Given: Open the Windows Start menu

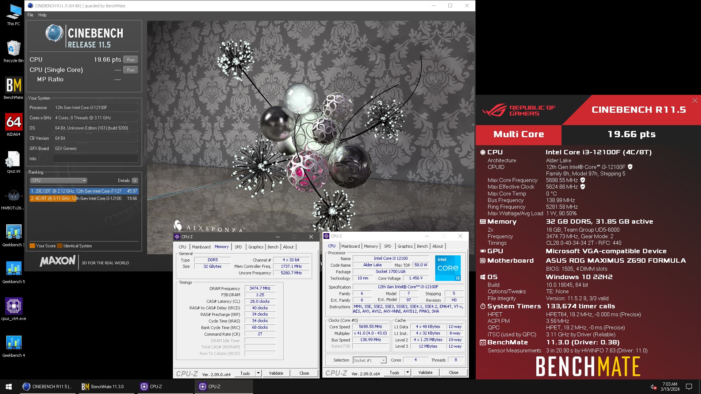Looking at the screenshot, I should [x=9, y=386].
